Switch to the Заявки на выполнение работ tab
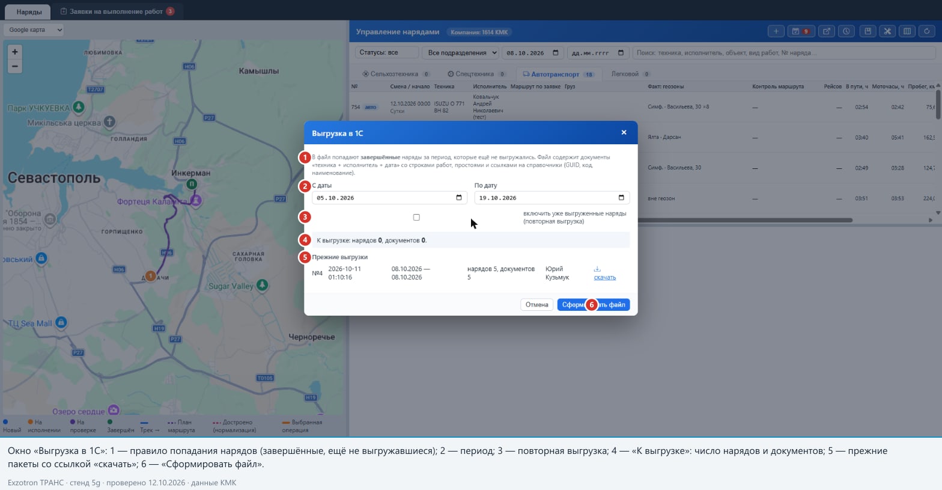This screenshot has width=942, height=490. pos(117,11)
